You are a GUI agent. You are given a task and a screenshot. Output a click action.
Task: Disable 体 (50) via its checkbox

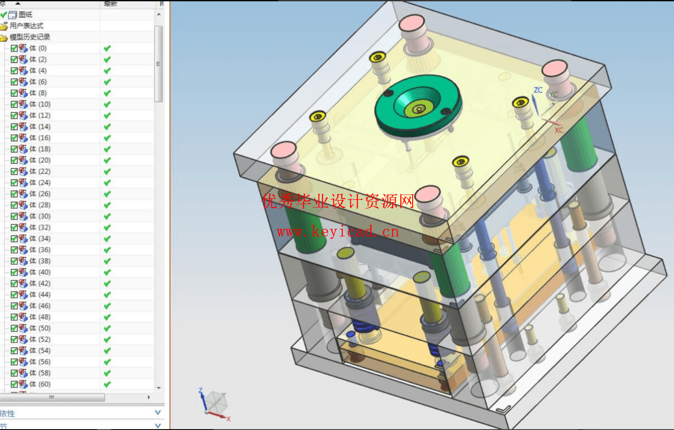[x=14, y=328]
